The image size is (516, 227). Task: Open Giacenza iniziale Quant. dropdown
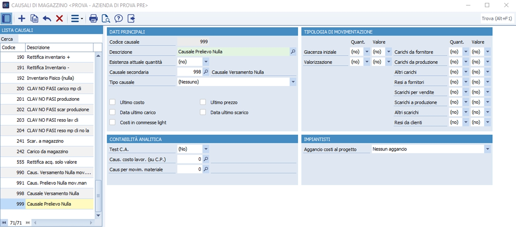point(367,51)
